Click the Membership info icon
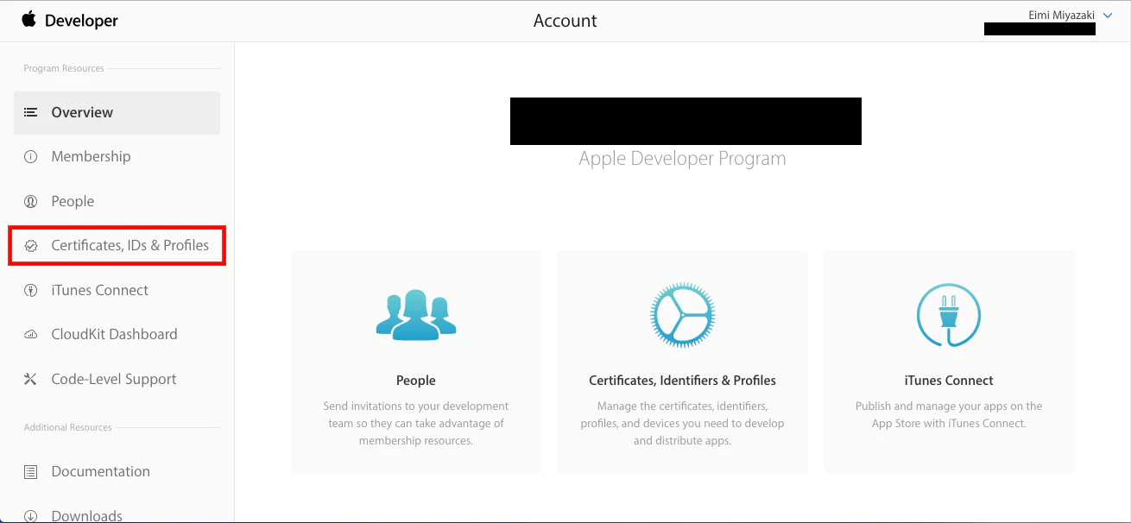The width and height of the screenshot is (1131, 523). [x=30, y=157]
